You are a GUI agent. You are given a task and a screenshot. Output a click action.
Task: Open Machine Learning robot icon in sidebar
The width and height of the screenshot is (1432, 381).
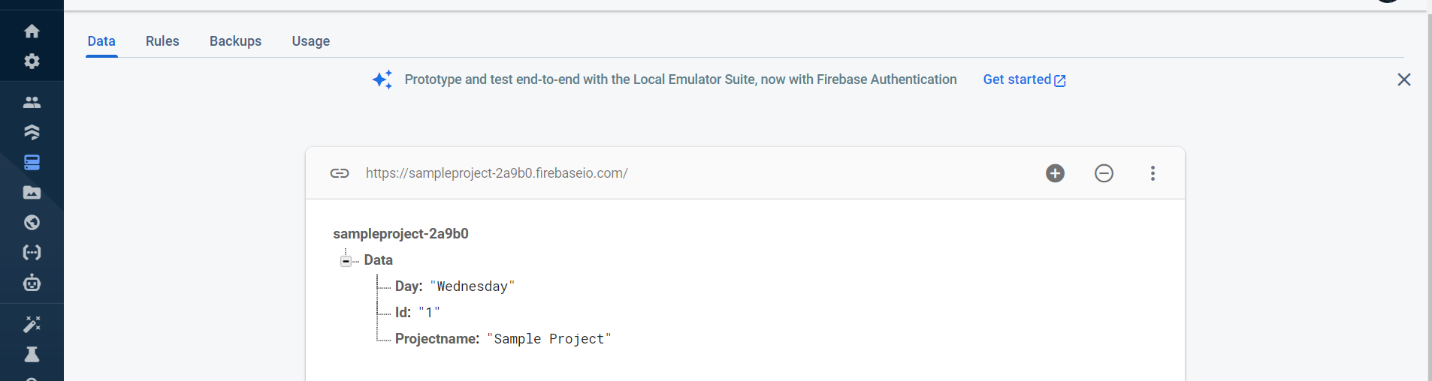pyautogui.click(x=32, y=283)
